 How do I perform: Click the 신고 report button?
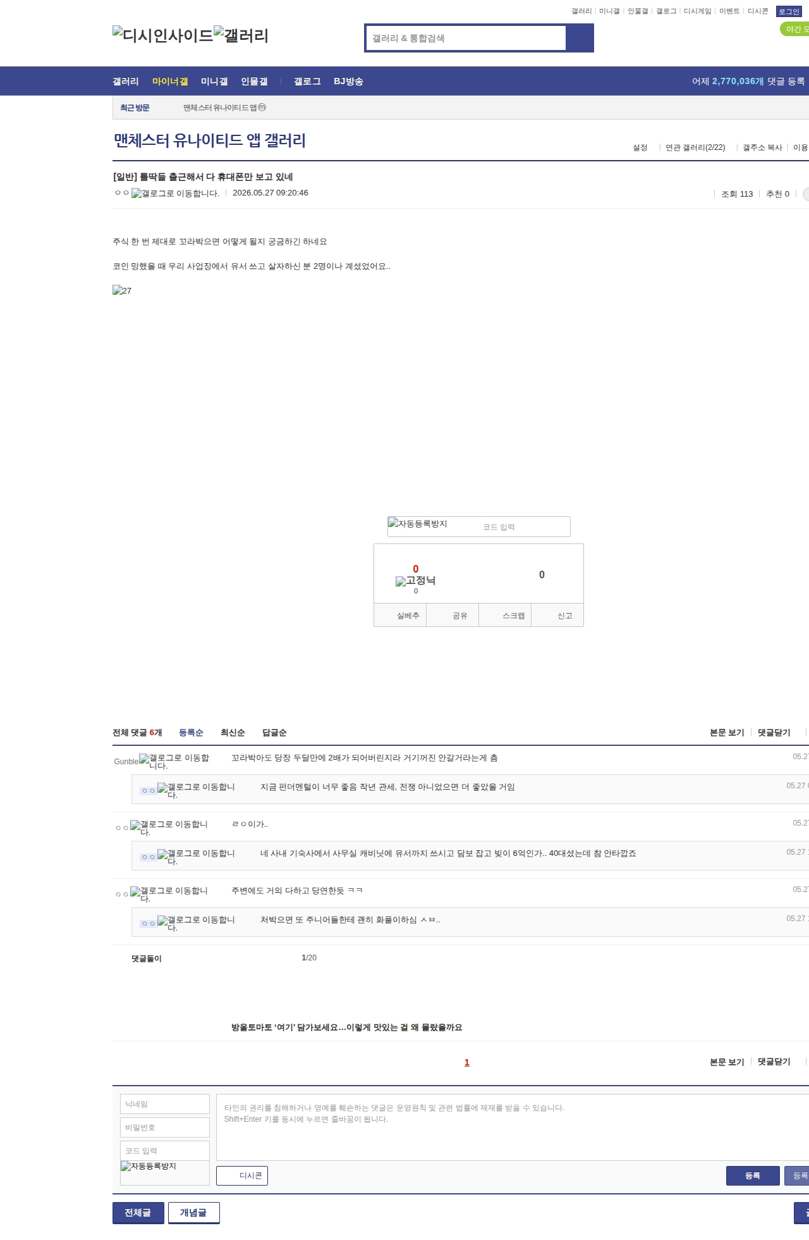coord(557,615)
